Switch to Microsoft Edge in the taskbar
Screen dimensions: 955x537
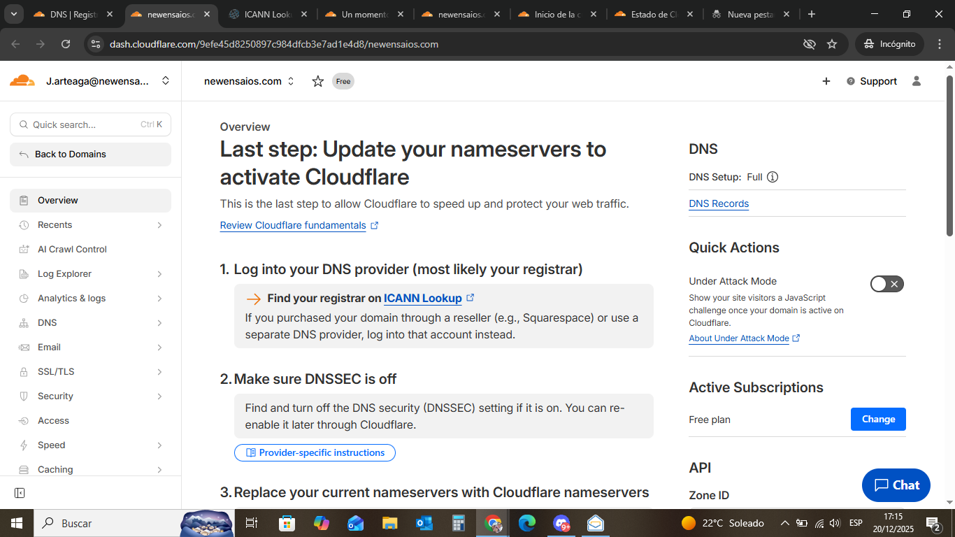(527, 523)
